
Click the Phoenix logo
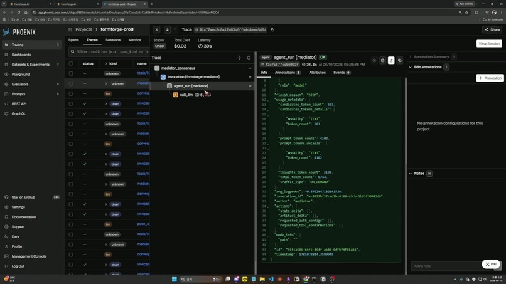point(19,32)
